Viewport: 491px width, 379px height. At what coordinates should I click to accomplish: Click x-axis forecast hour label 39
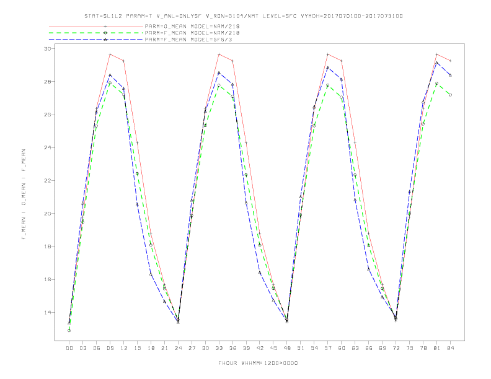point(246,348)
